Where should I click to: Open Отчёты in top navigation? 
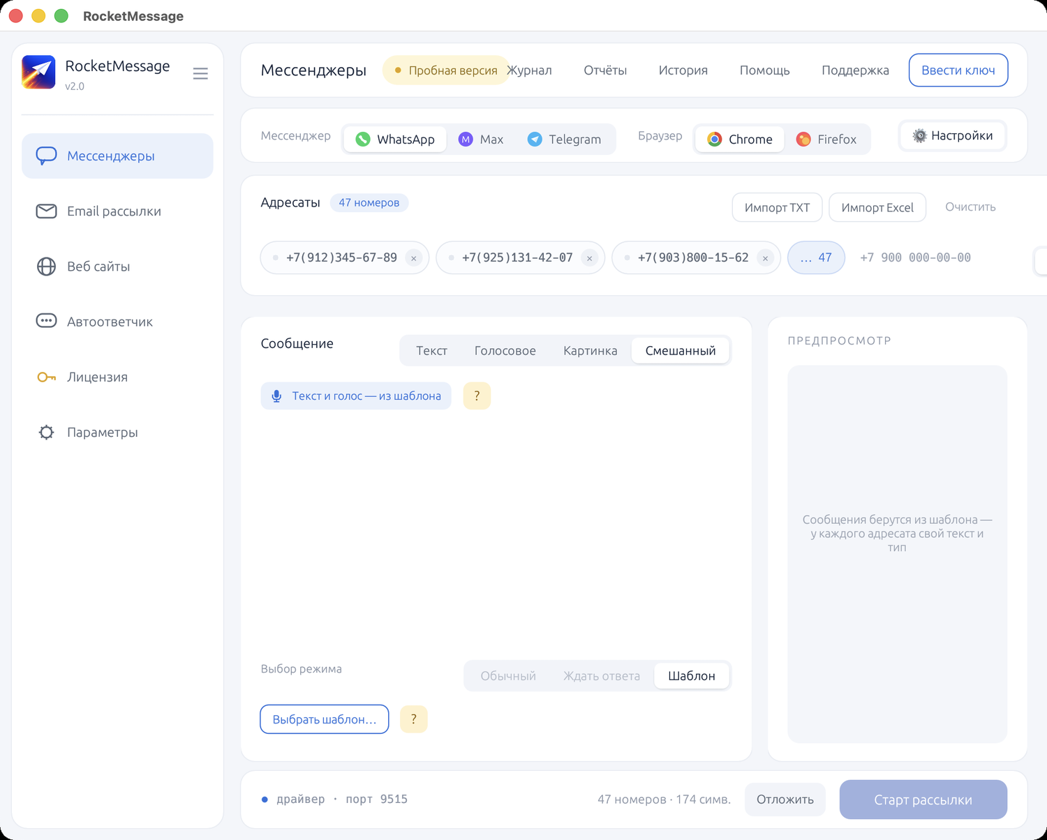605,70
